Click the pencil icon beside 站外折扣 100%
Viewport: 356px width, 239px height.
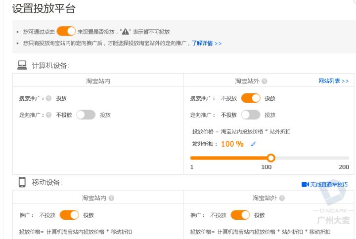click(254, 144)
